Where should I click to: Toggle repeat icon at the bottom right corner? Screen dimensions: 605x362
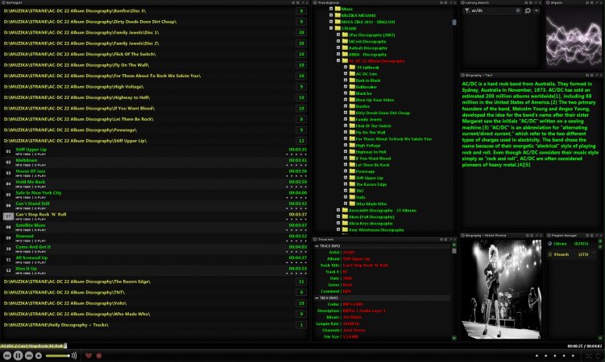click(x=599, y=356)
